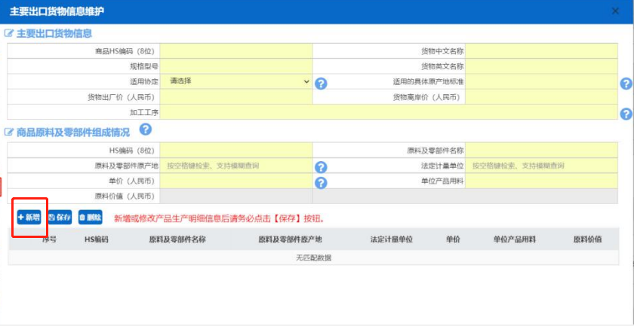Click the 单位产品用料 input field
The image size is (634, 326).
click(x=542, y=181)
